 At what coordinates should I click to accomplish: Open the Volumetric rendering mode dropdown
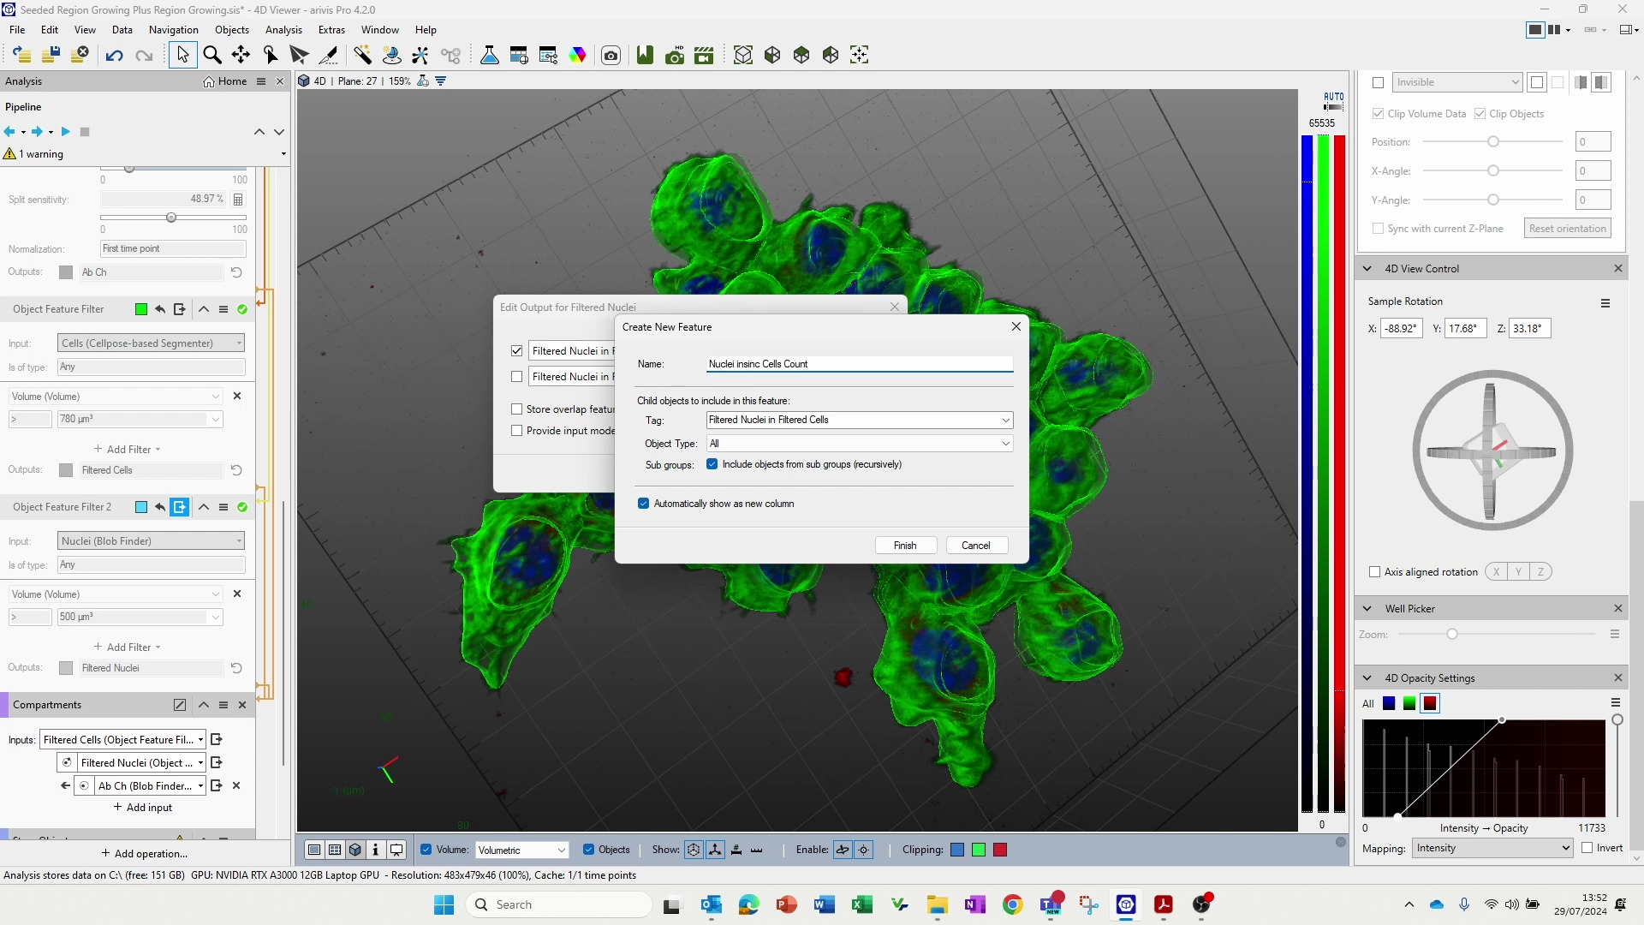click(x=561, y=850)
